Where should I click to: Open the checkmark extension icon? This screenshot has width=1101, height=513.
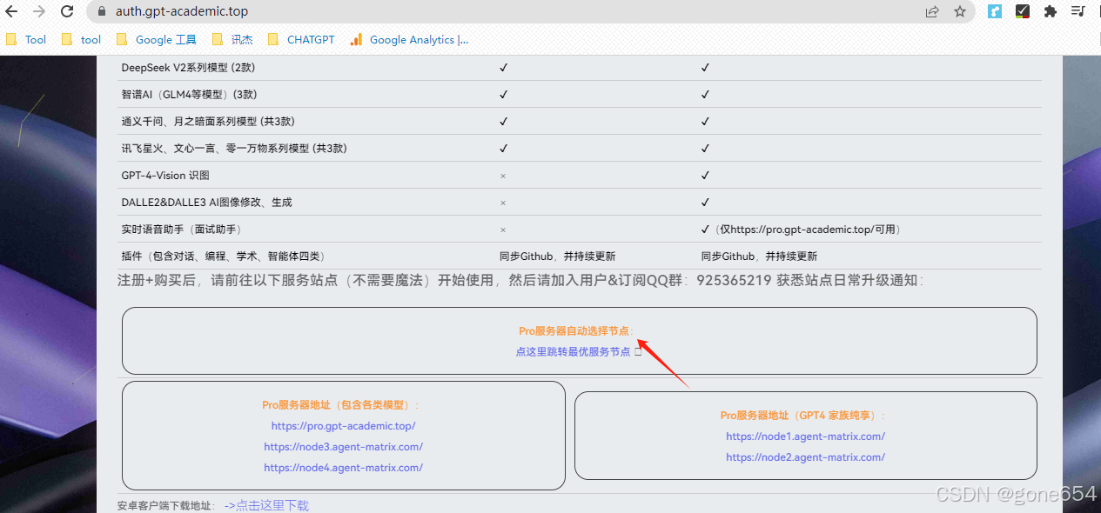(1023, 11)
